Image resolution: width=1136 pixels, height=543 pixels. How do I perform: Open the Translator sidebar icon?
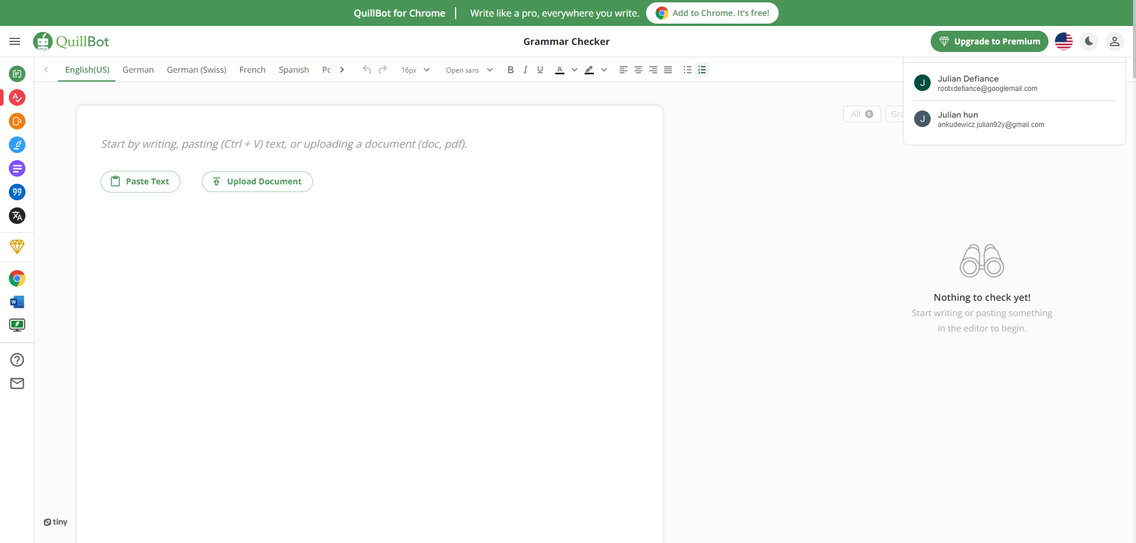click(x=17, y=216)
